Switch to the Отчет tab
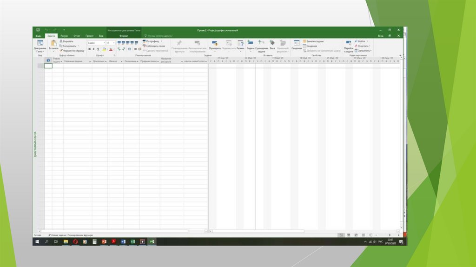Image resolution: width=476 pixels, height=267 pixels. tap(77, 36)
